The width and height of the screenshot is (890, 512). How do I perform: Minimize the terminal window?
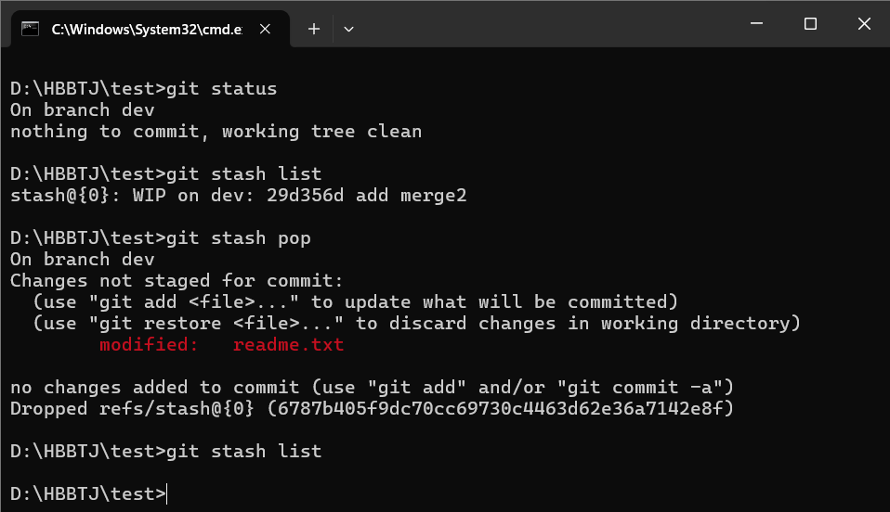click(x=756, y=24)
